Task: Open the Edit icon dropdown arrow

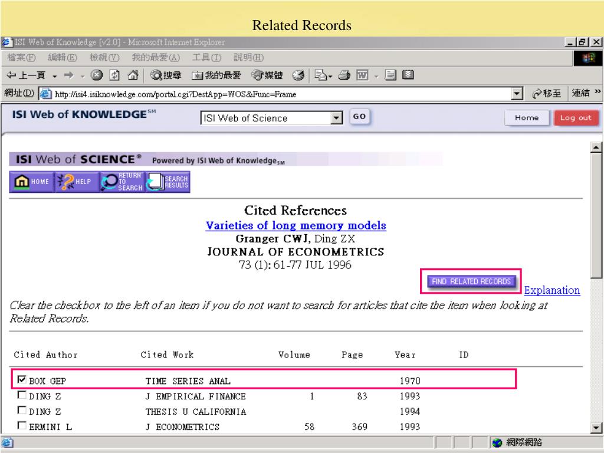Action: click(376, 76)
